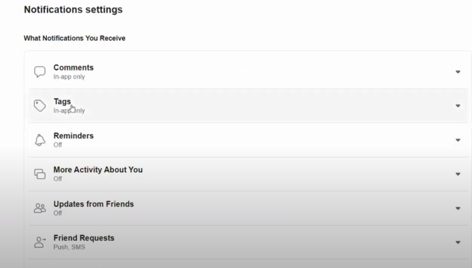The height and width of the screenshot is (268, 472).
Task: Click the Friend Requests person icon
Action: (x=40, y=242)
